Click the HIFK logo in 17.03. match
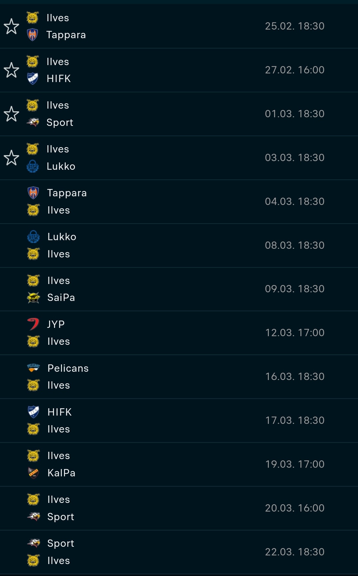 click(33, 412)
